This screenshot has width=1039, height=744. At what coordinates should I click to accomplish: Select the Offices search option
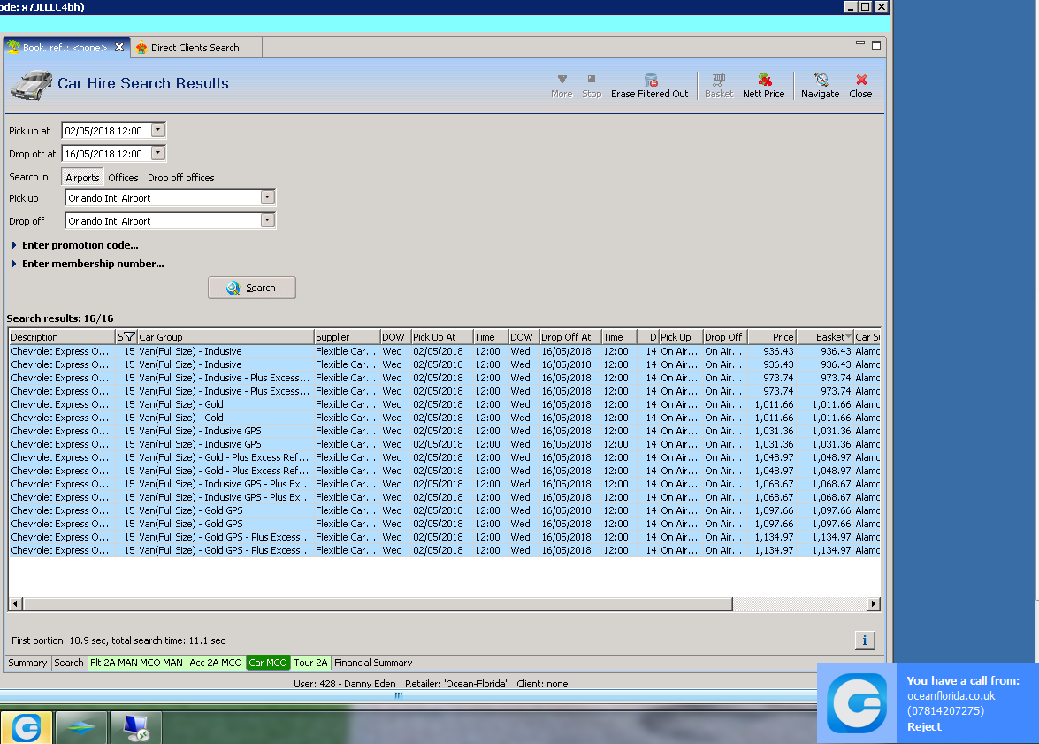coord(123,177)
